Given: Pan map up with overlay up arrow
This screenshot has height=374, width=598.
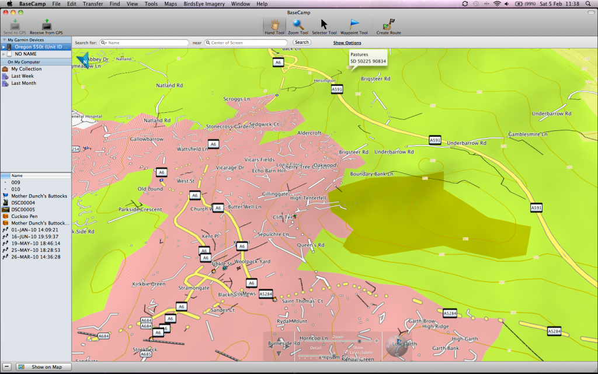Looking at the screenshot, I should [x=280, y=339].
